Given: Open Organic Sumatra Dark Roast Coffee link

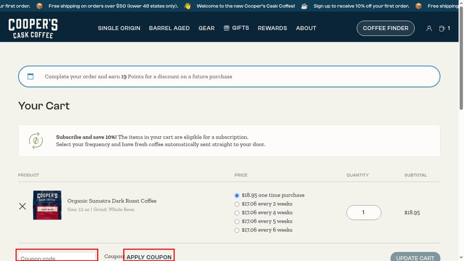Looking at the screenshot, I should [112, 201].
